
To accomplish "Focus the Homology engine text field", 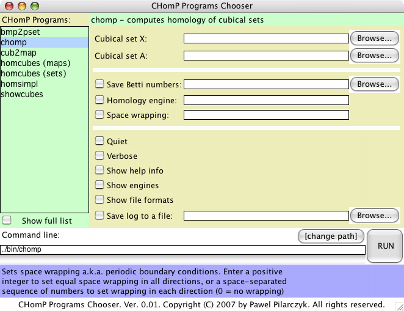I will pyautogui.click(x=266, y=100).
